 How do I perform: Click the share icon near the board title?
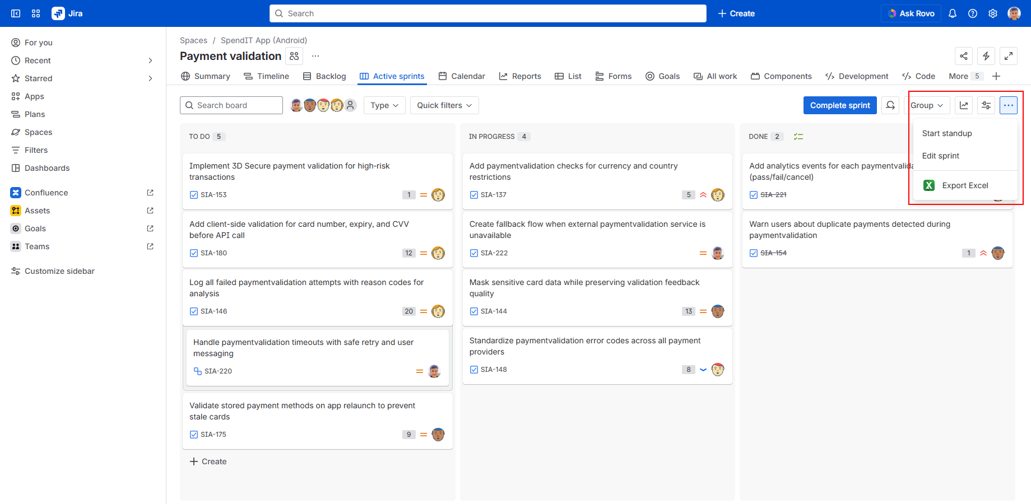[963, 56]
